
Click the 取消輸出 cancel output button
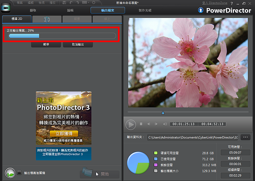point(78,45)
